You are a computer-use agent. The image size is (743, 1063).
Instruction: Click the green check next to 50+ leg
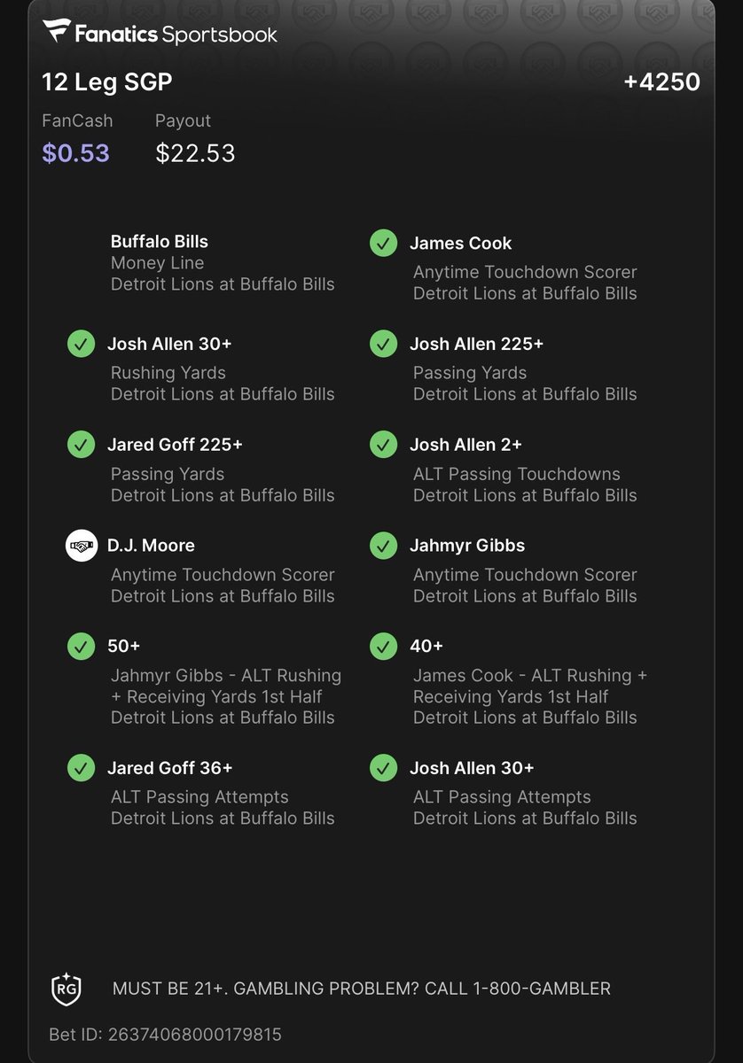tap(81, 647)
